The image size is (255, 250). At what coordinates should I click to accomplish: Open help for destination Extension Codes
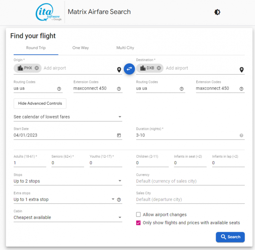click(241, 89)
